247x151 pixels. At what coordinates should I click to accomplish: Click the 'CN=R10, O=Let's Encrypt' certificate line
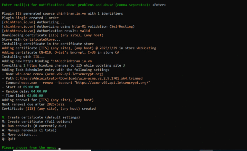(x=60, y=53)
